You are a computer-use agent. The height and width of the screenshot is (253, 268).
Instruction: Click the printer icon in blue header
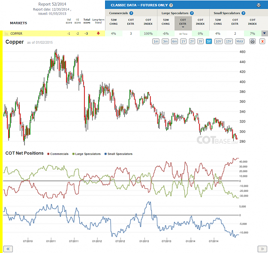tap(259, 5)
